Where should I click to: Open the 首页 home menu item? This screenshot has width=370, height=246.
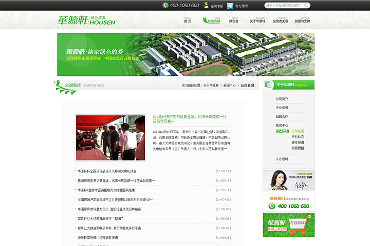188,20
